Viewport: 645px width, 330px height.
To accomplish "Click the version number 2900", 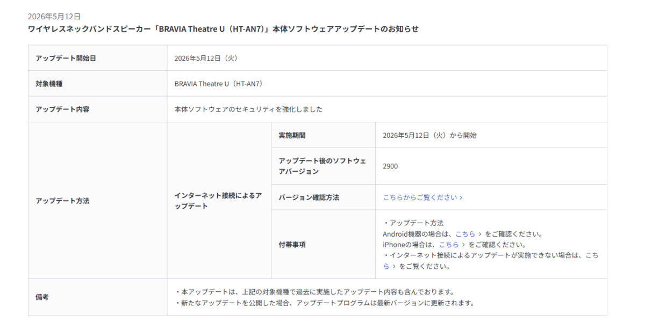I will (390, 166).
